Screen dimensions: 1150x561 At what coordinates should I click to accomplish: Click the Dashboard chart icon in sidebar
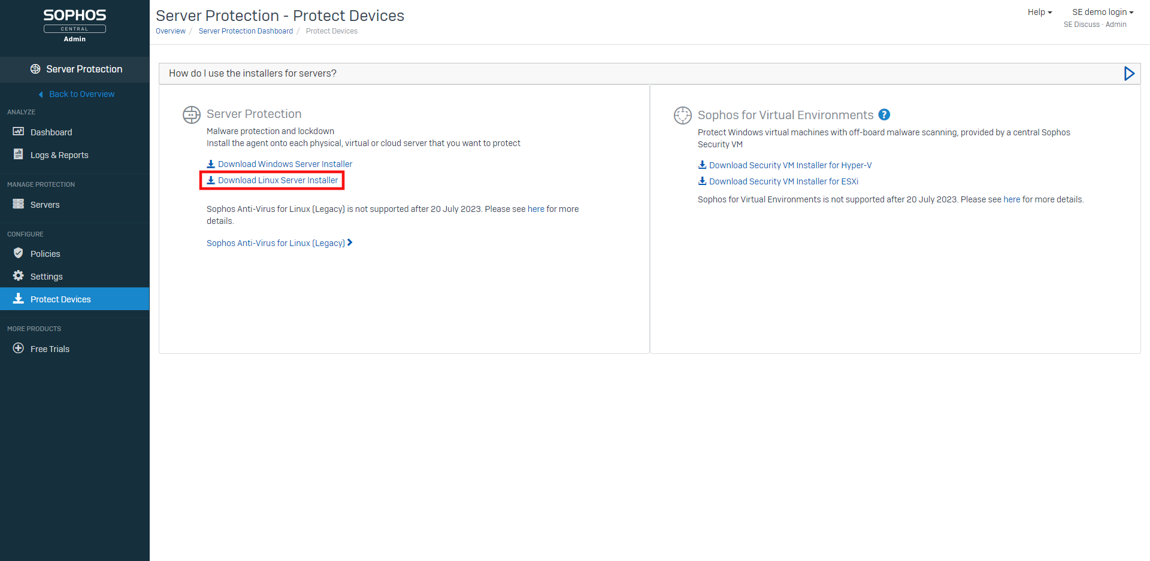pyautogui.click(x=19, y=132)
